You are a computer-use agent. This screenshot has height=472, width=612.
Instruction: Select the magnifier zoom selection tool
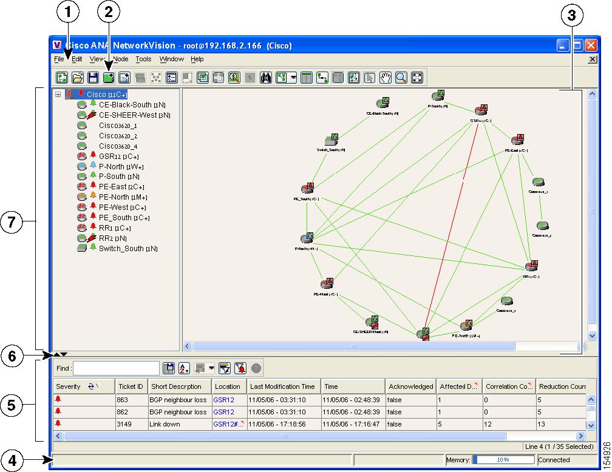[x=401, y=78]
